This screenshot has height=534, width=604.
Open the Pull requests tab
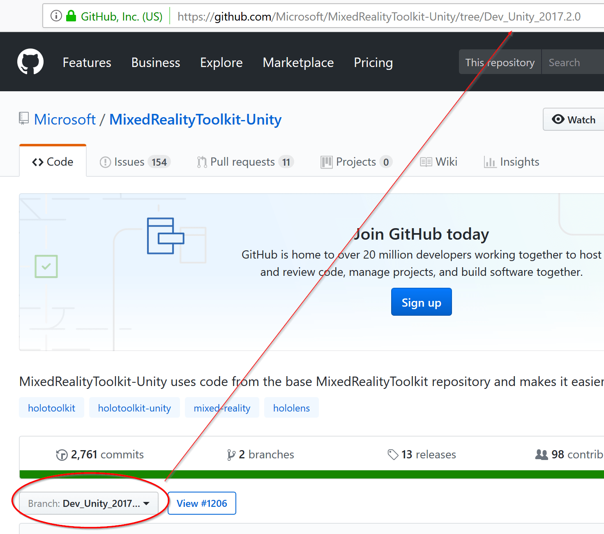tap(245, 162)
